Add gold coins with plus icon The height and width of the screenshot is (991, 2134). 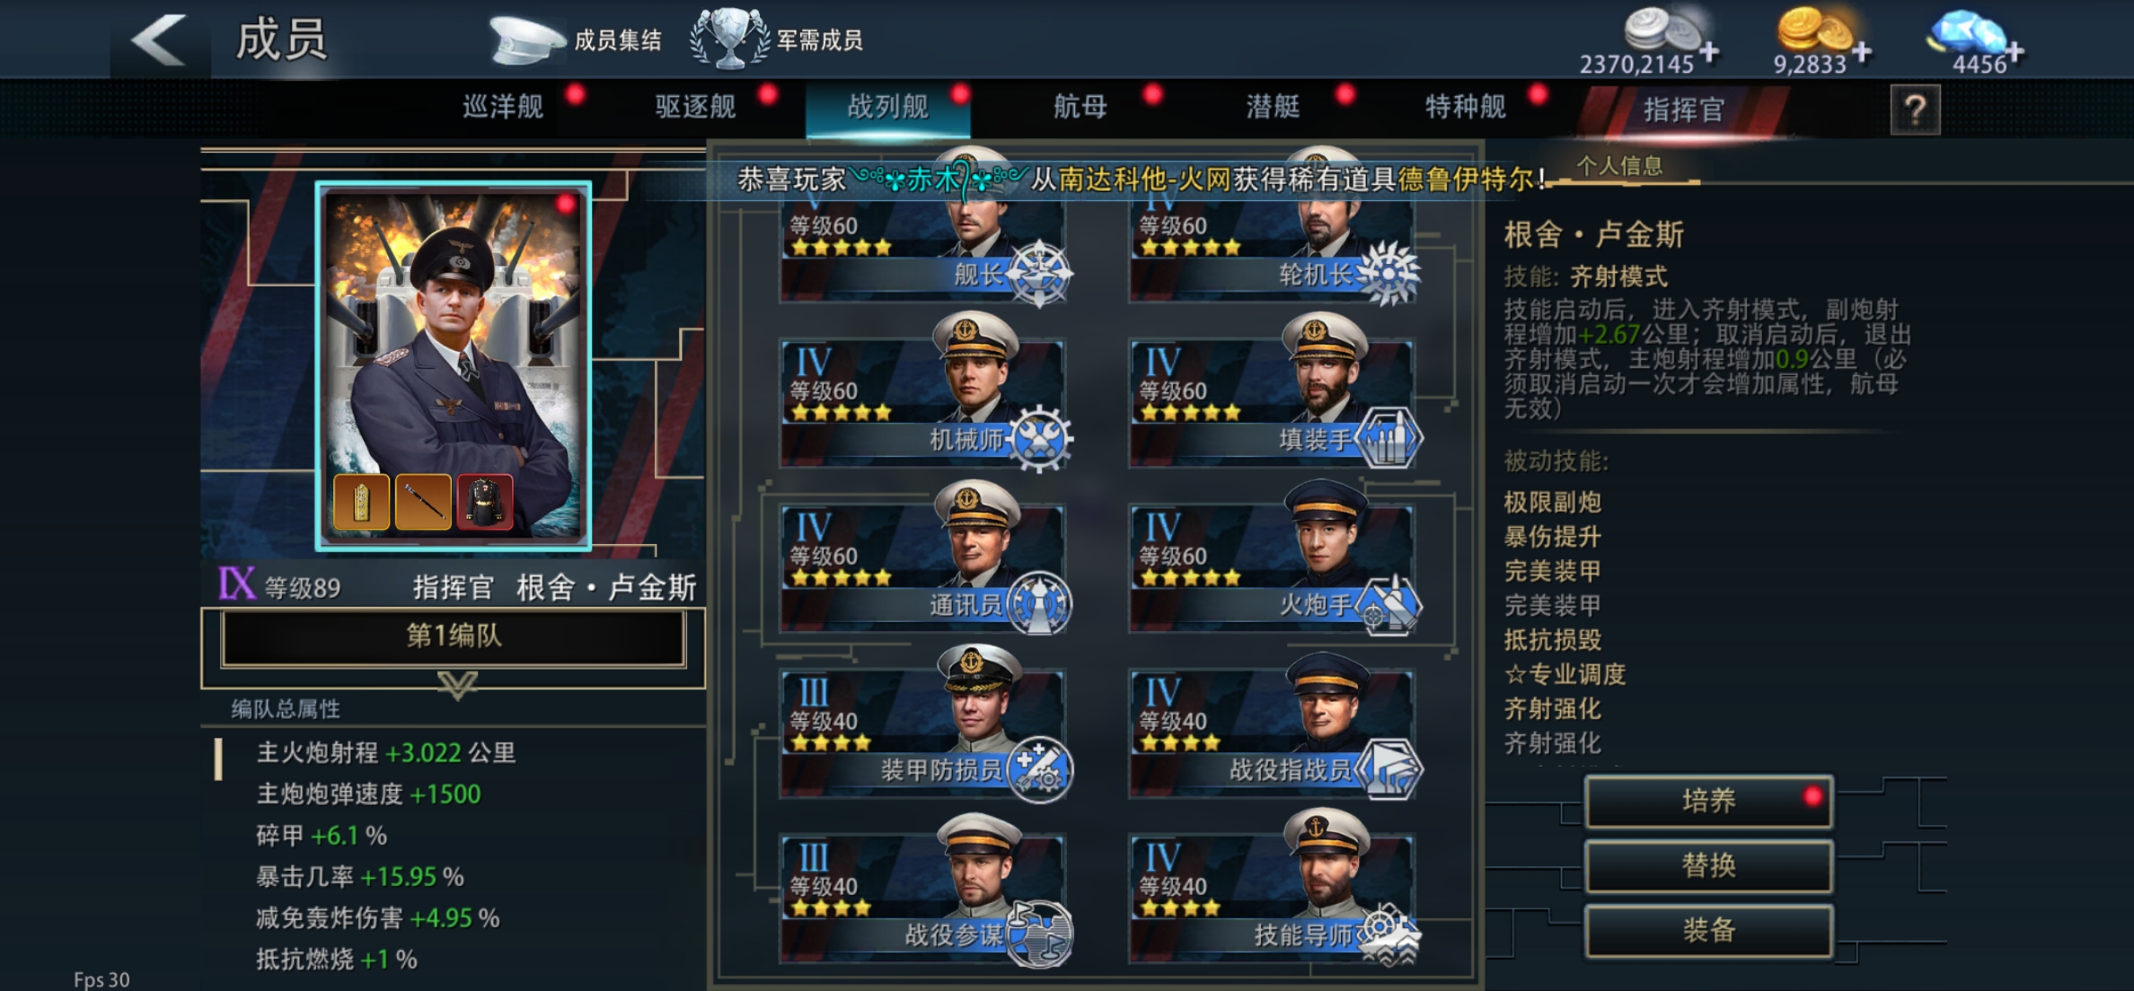1862,52
